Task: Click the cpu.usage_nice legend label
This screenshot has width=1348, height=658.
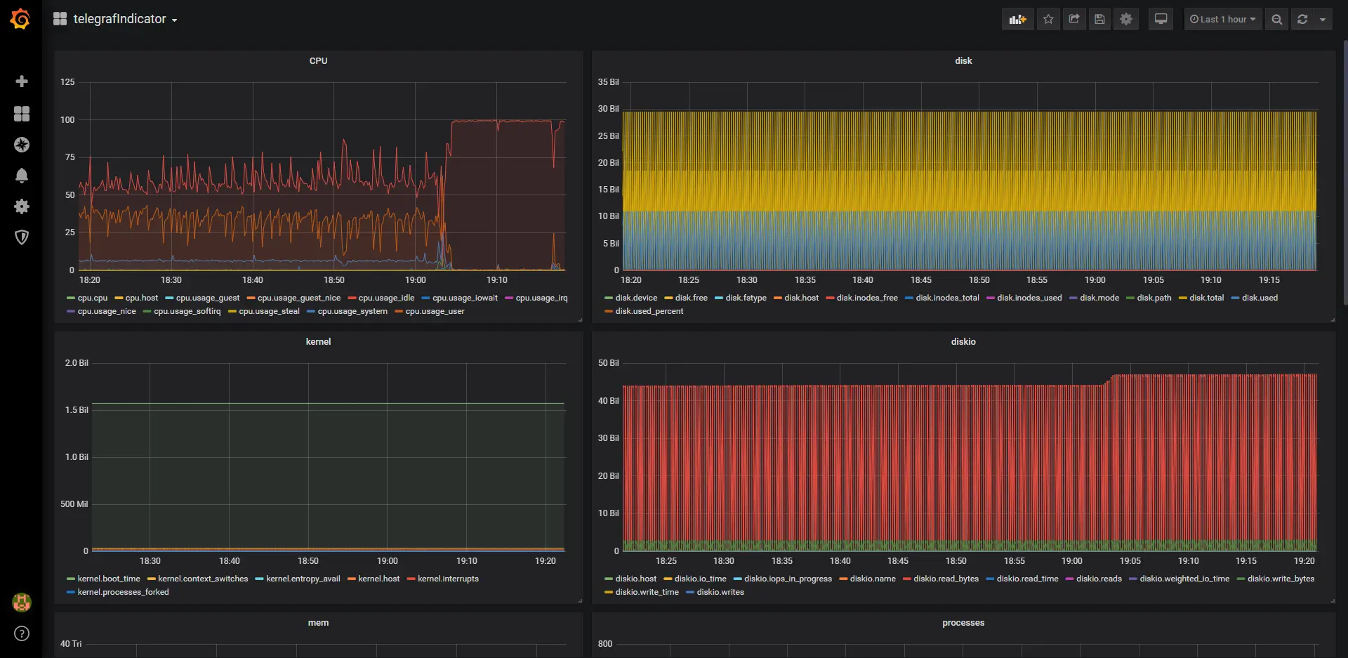Action: 107,311
